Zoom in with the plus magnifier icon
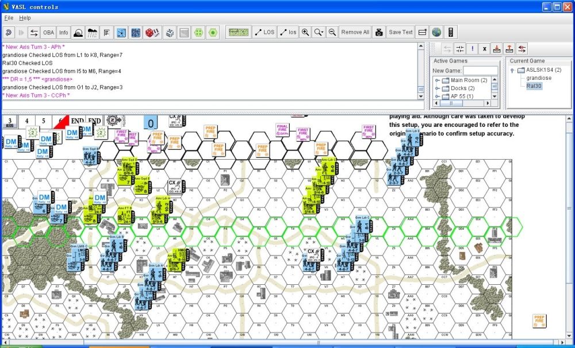The image size is (575, 348). [x=305, y=32]
